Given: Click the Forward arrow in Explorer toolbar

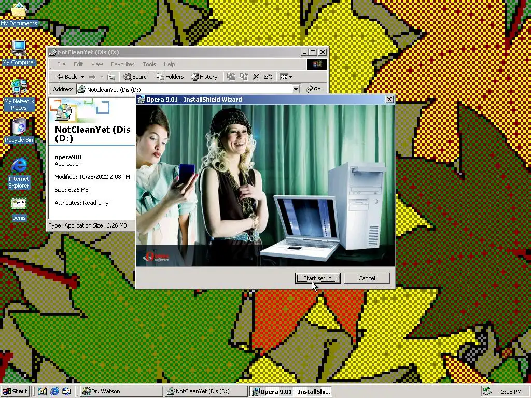Looking at the screenshot, I should click(92, 77).
